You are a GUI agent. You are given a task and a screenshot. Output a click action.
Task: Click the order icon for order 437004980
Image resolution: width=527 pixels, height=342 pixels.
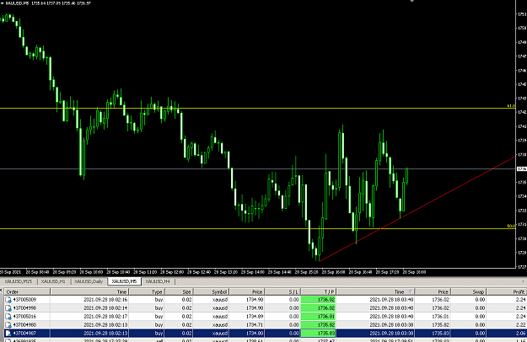[x=8, y=325]
